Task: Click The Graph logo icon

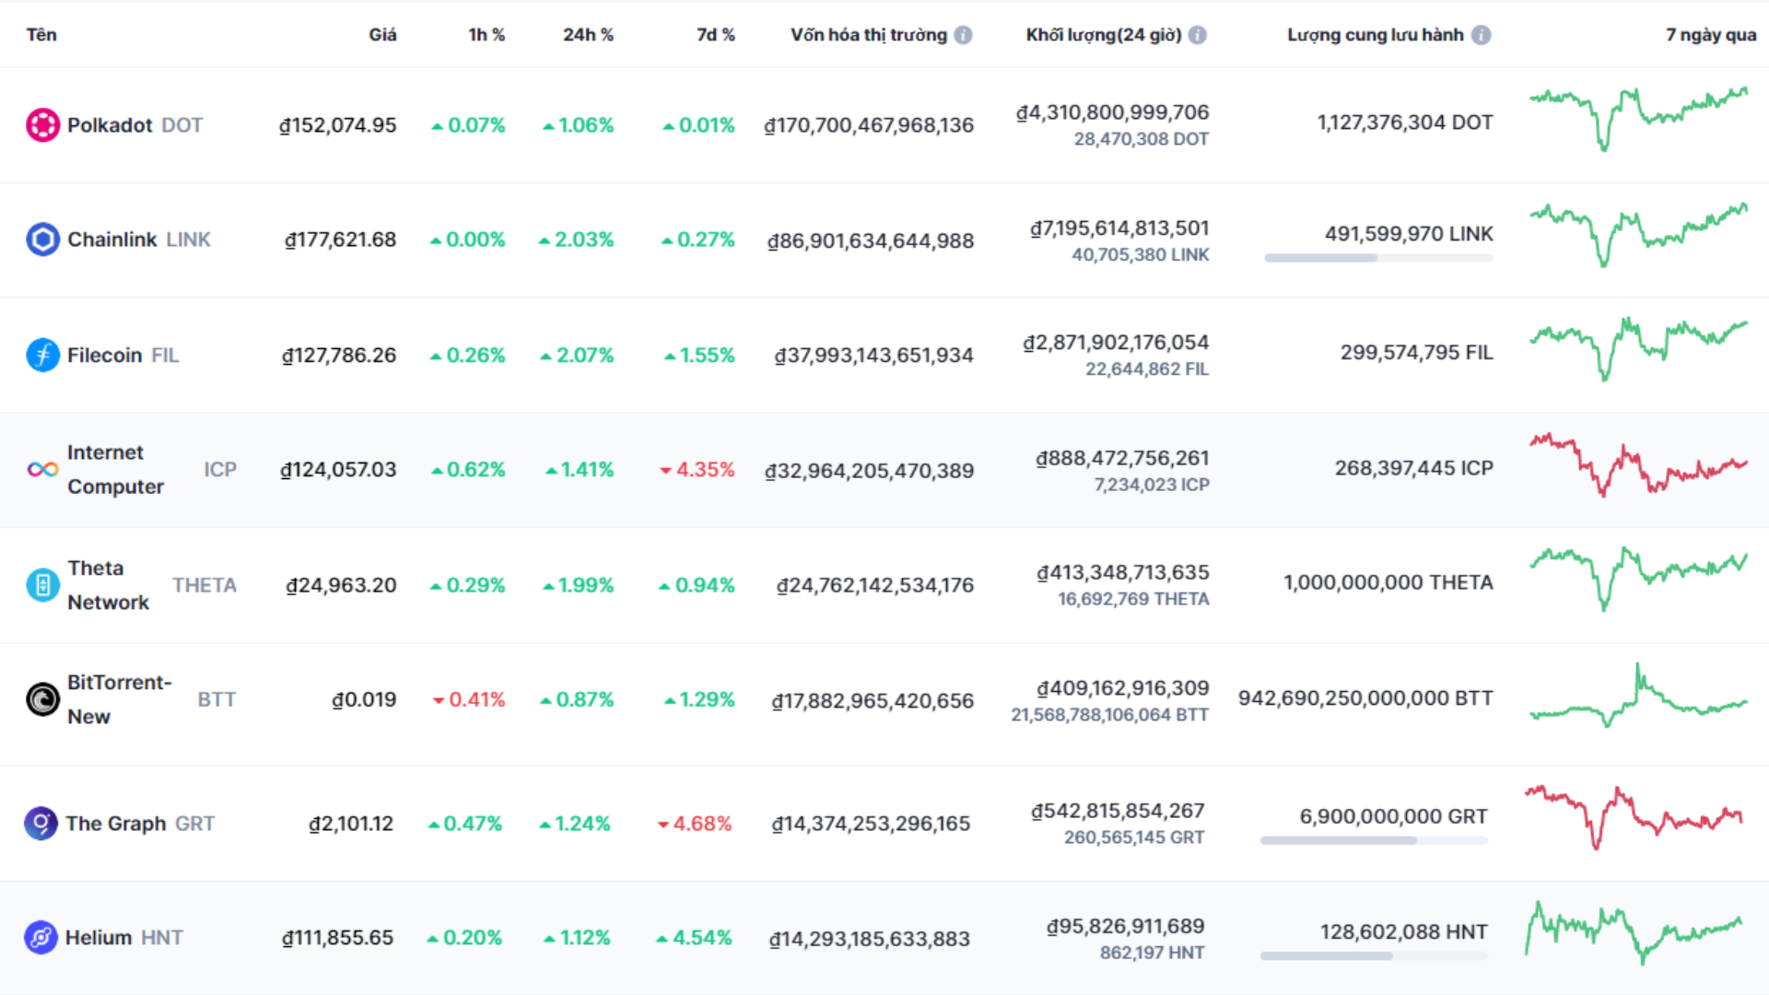Action: click(x=41, y=823)
